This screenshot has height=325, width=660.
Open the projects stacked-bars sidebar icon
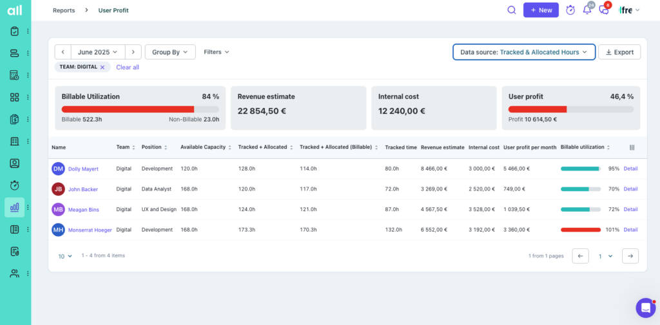(x=15, y=53)
